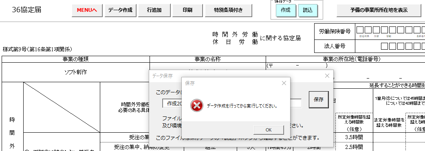Click 事業の所在地(電話番号) header
This screenshot has width=425, height=151.
(352, 59)
